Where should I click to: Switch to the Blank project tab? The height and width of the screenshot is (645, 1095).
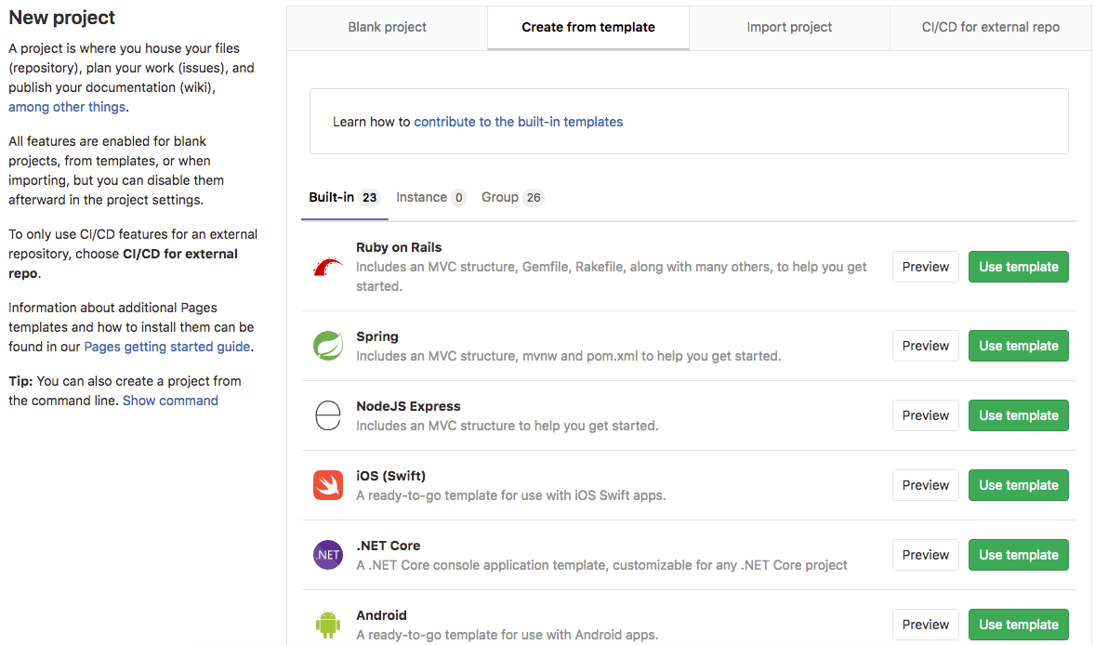click(387, 27)
